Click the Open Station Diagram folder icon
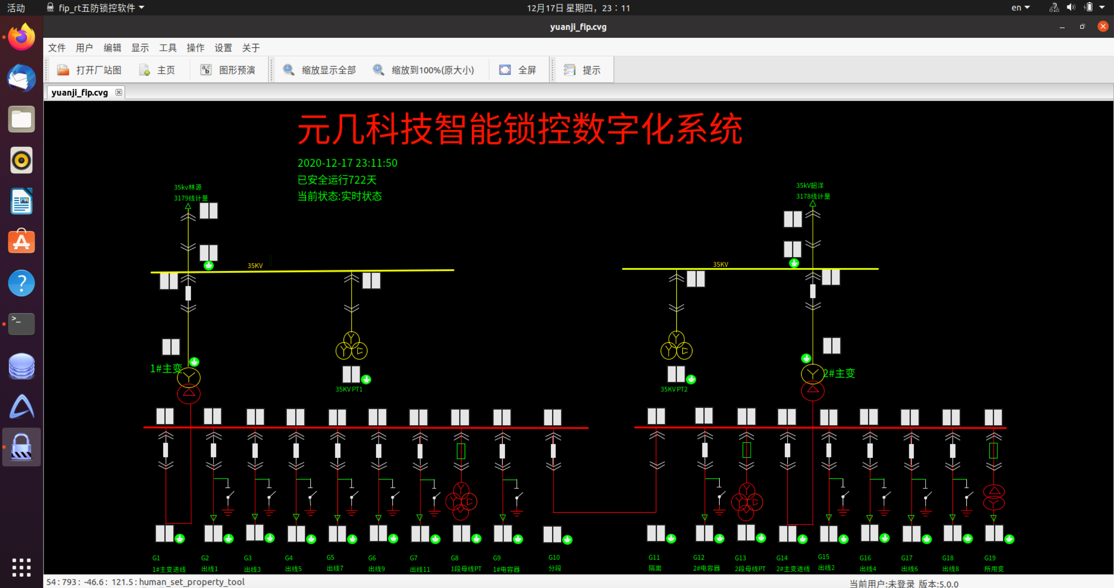 63,70
